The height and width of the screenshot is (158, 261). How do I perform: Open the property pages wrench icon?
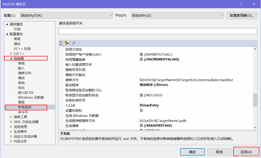(x=74, y=43)
